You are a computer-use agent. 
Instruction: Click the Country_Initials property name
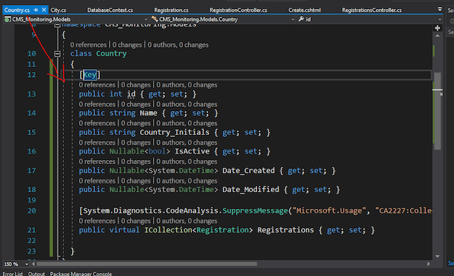(x=175, y=132)
